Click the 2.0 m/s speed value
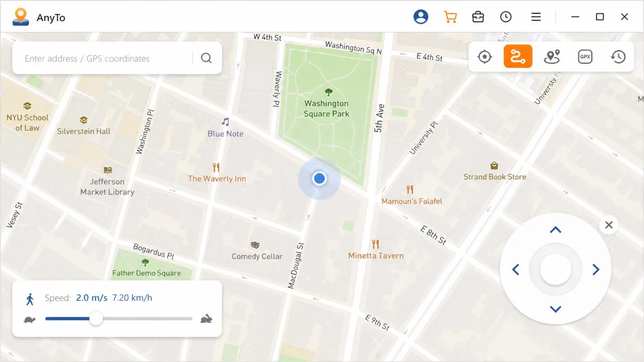Viewport: 644px width, 362px height. pos(92,298)
